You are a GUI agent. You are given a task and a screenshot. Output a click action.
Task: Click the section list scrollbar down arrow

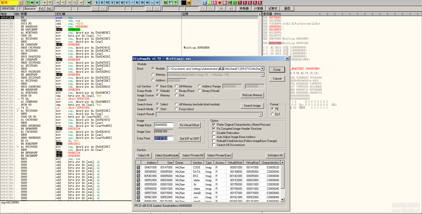(283, 199)
